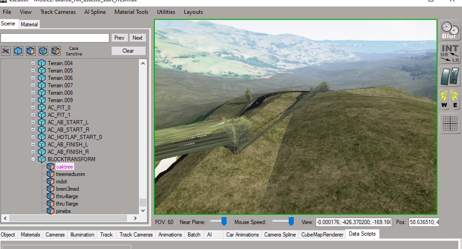Expand the Terrain.004 tree node
Viewport: 462px width, 249px height.
[x=33, y=63]
